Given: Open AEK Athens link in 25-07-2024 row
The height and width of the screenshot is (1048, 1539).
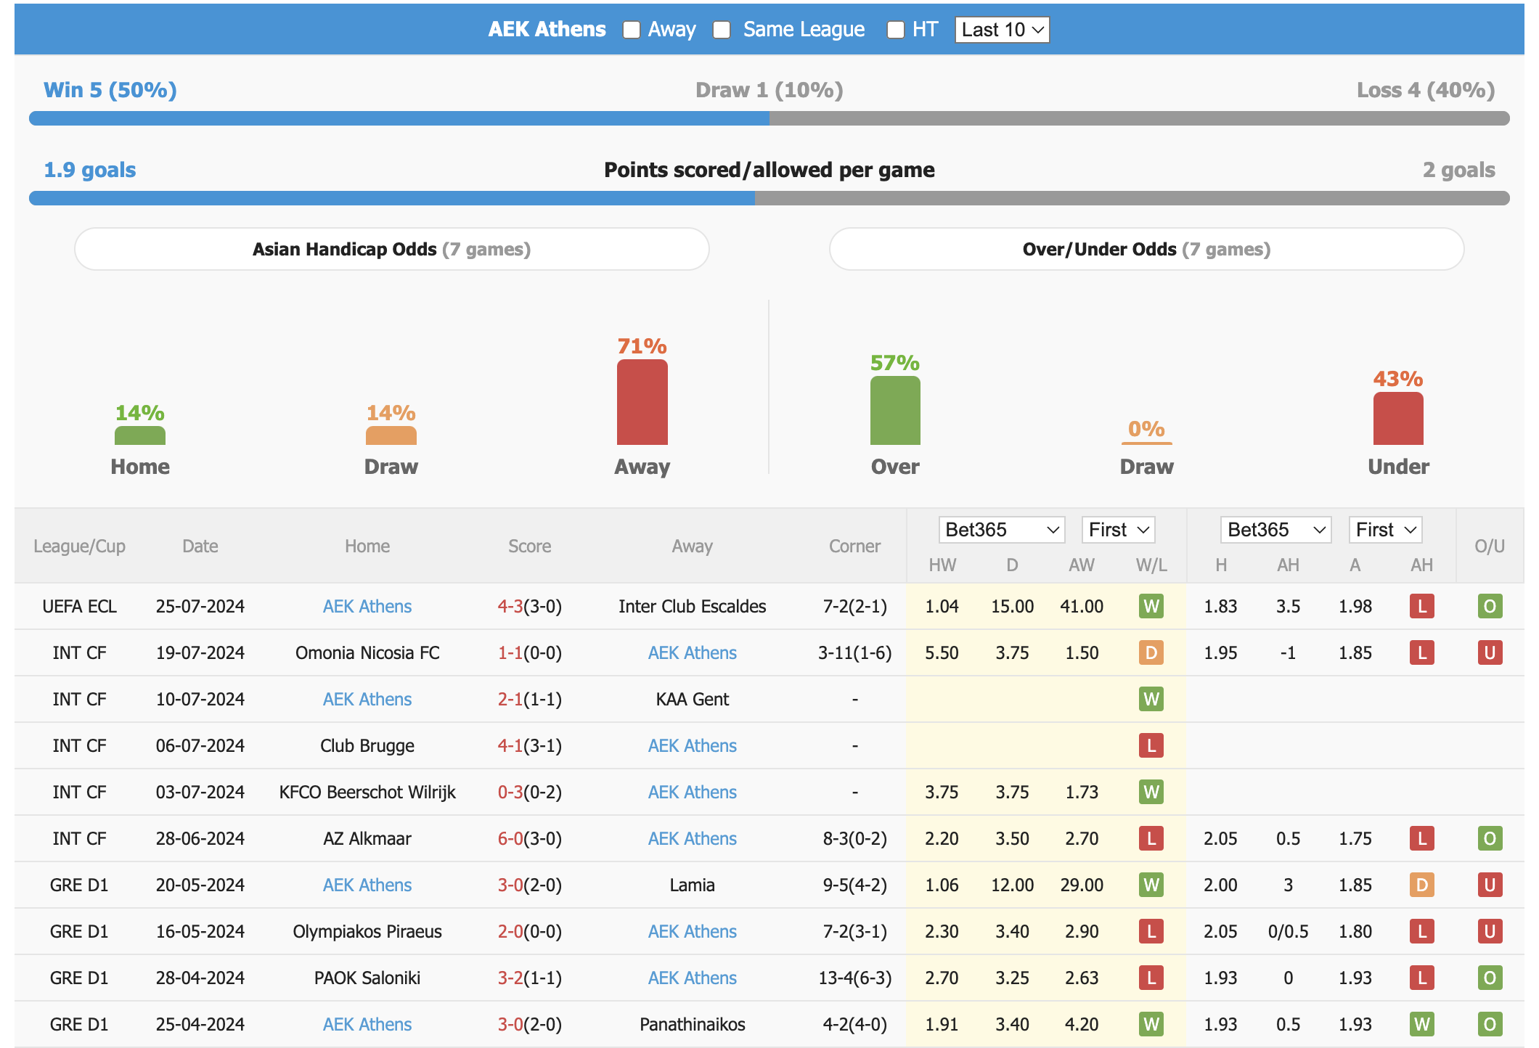Looking at the screenshot, I should click(x=367, y=606).
